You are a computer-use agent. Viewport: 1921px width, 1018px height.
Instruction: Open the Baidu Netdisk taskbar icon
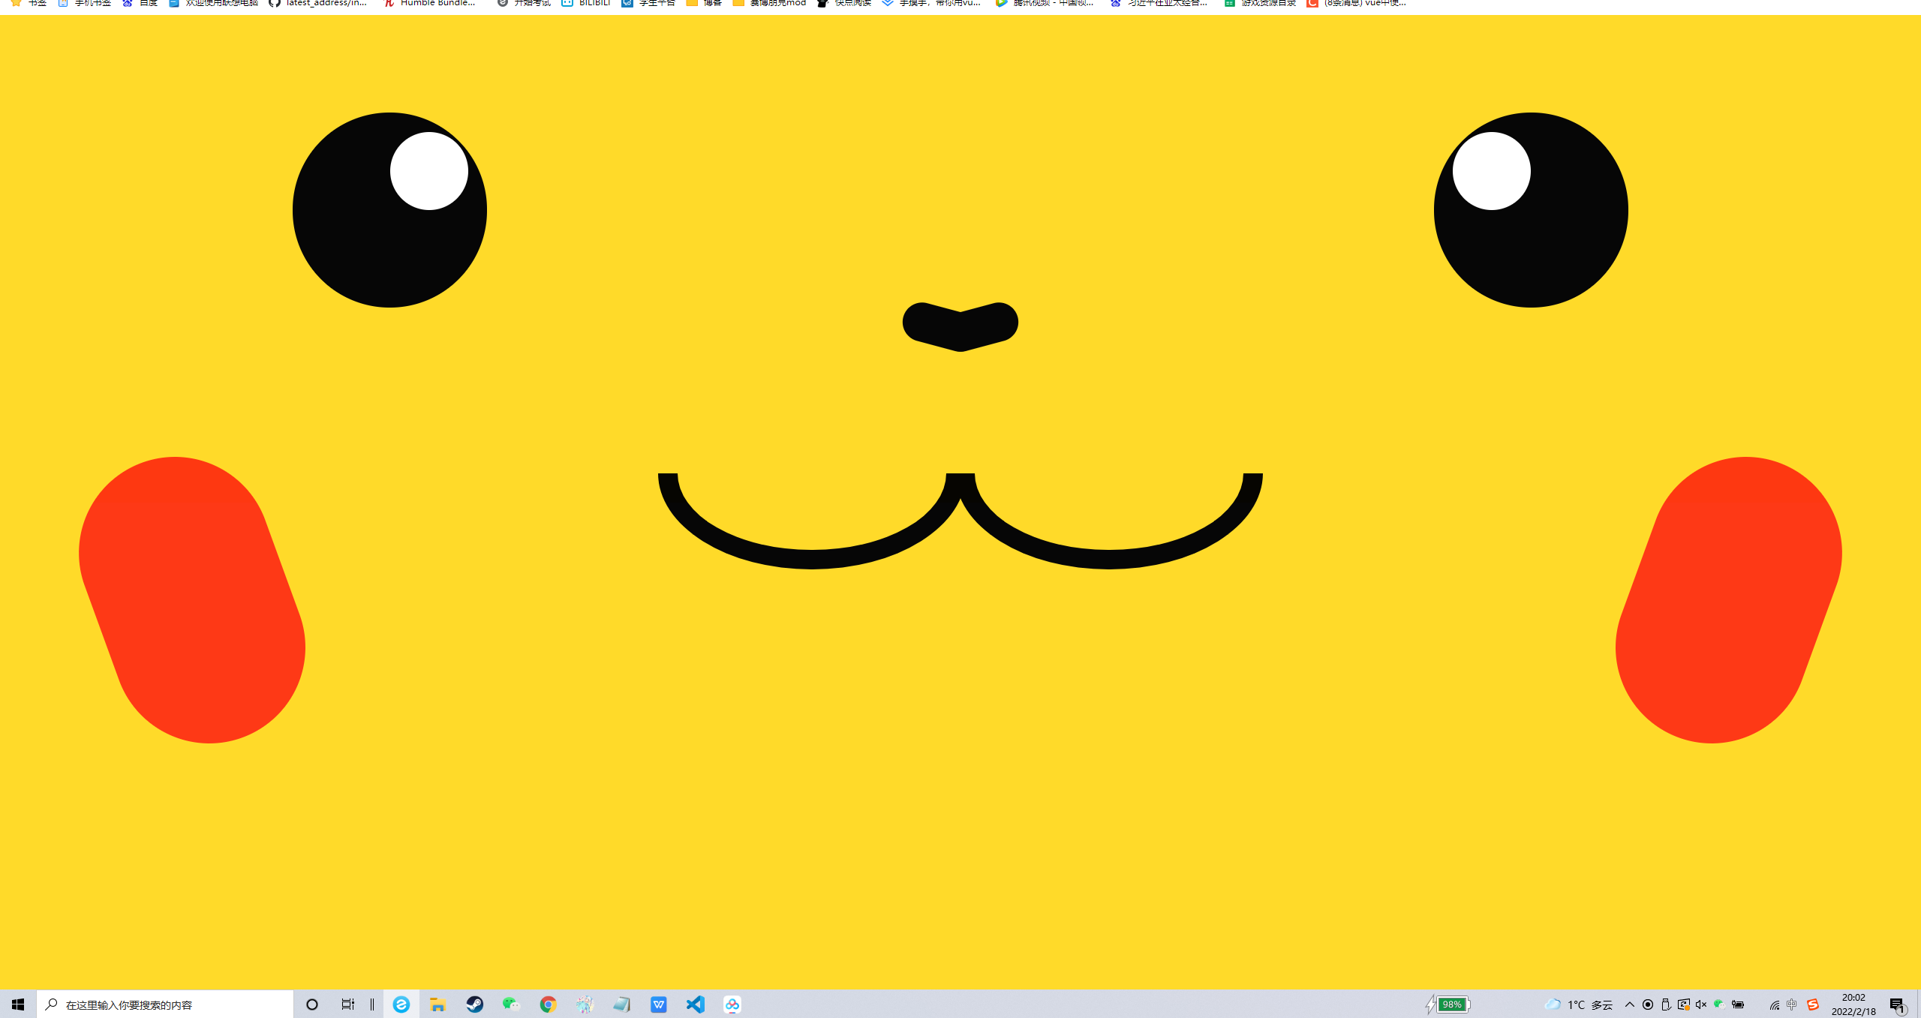pyautogui.click(x=732, y=1004)
